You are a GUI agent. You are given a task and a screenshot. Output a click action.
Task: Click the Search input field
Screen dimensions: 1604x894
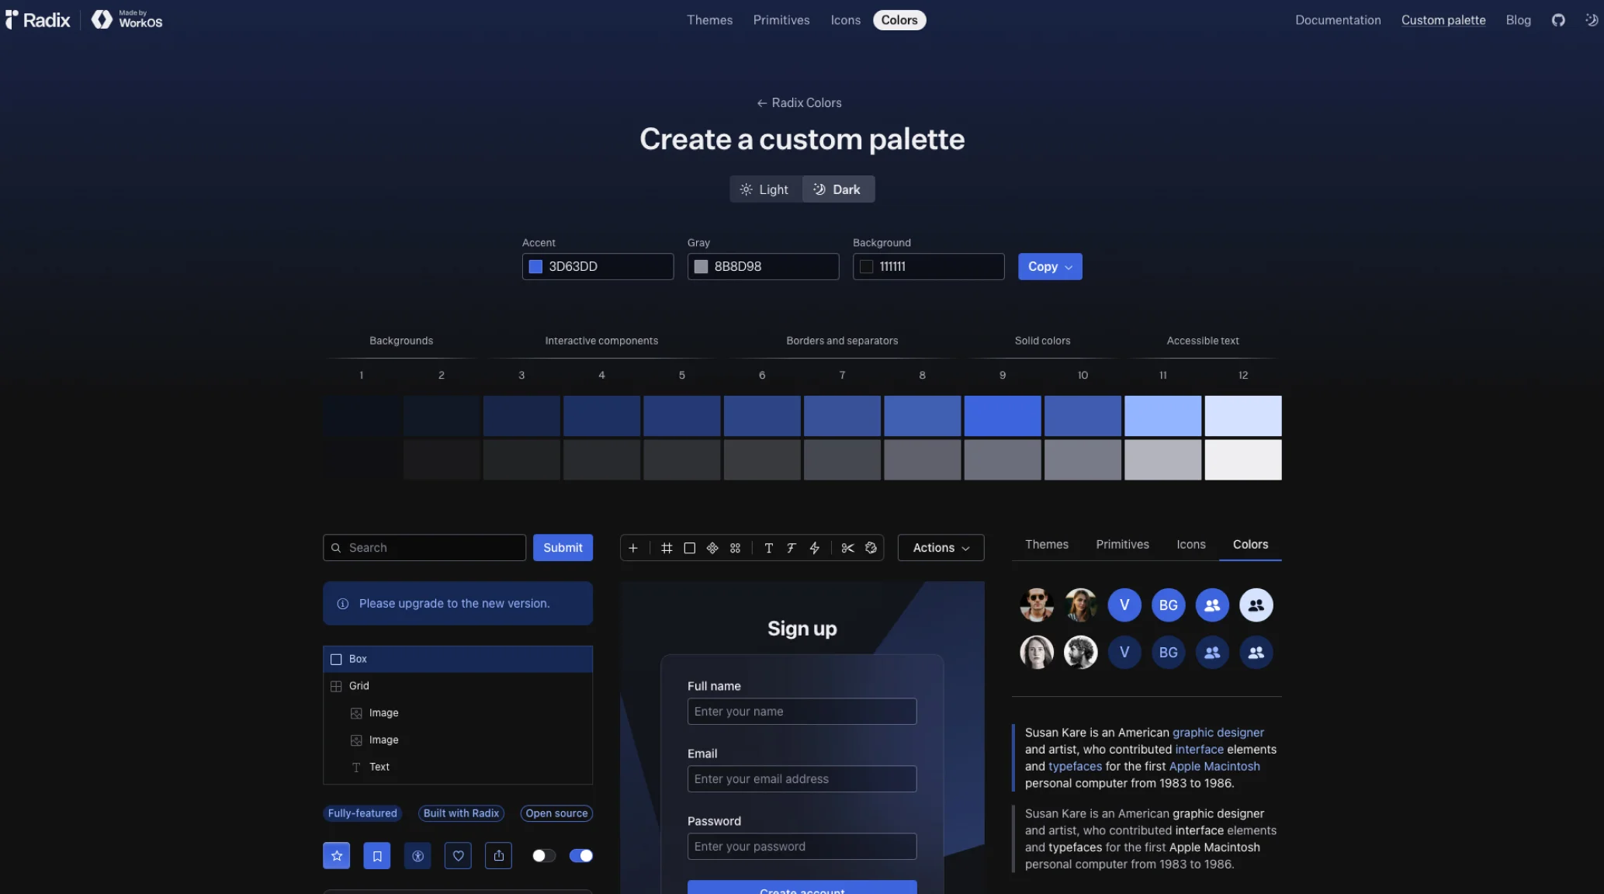424,548
